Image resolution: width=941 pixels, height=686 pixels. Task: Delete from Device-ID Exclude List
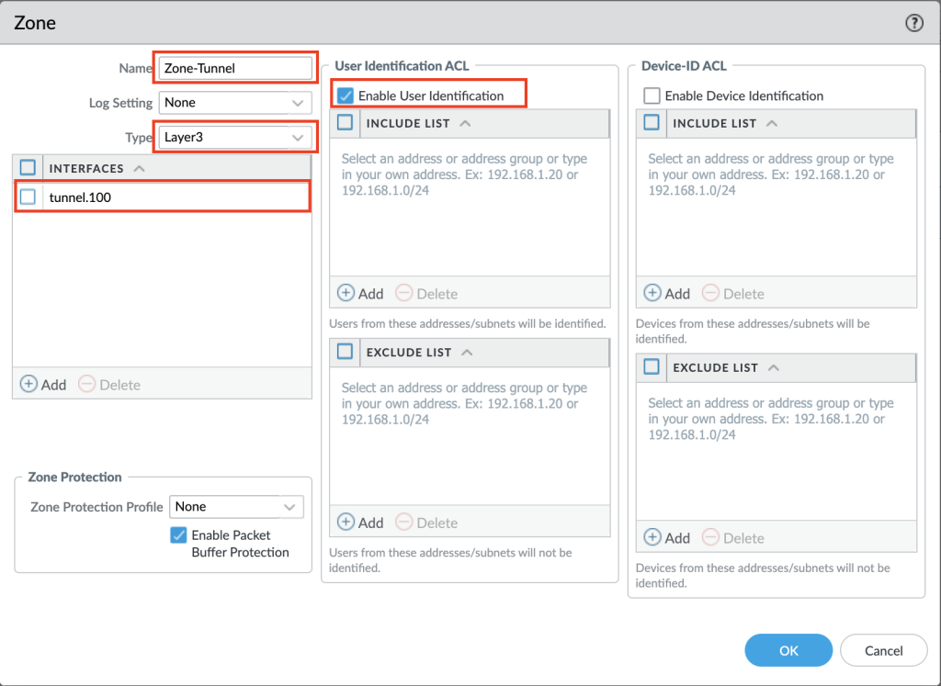pos(733,537)
